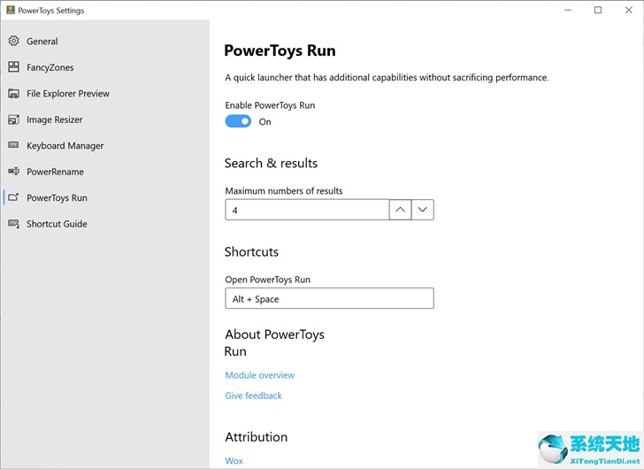
Task: Click the Attribution section heading
Action: [x=257, y=436]
